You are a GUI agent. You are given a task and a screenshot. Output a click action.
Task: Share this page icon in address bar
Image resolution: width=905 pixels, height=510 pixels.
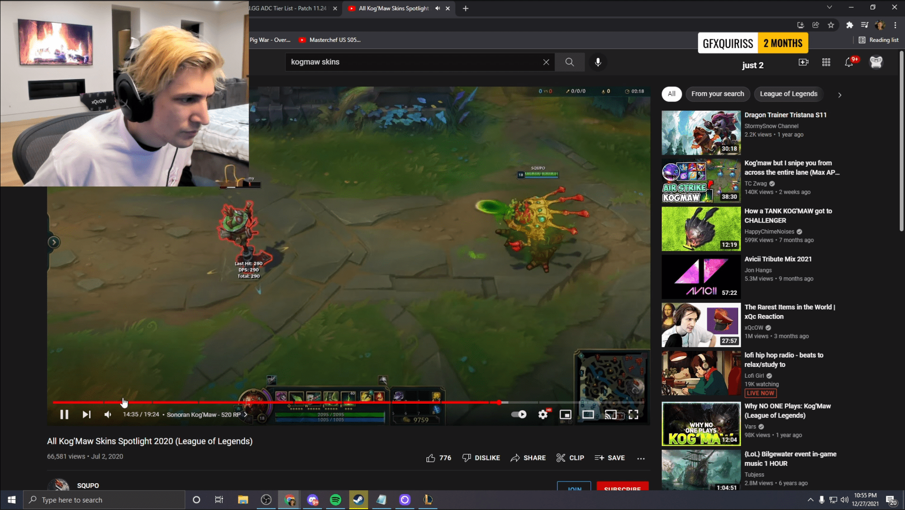click(x=815, y=25)
